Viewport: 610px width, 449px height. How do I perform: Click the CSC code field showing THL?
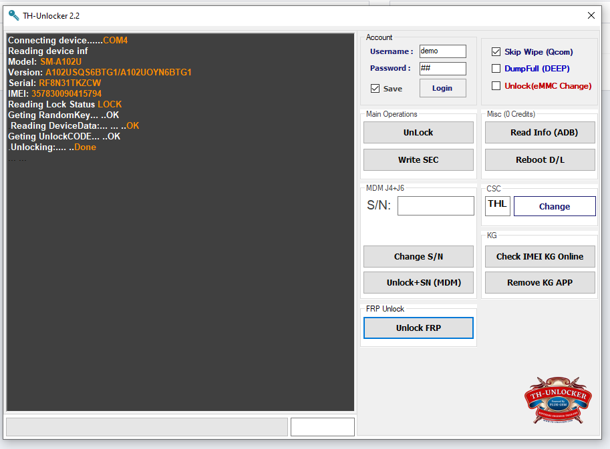pyautogui.click(x=498, y=206)
